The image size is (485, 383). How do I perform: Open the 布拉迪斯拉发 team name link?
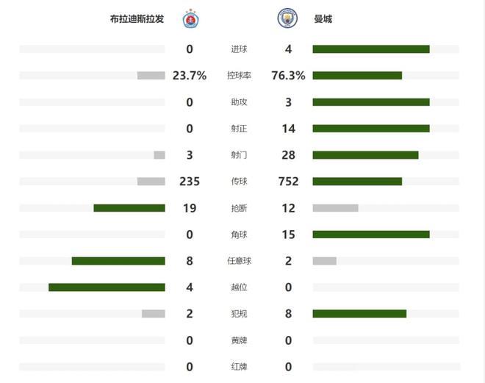click(x=137, y=19)
